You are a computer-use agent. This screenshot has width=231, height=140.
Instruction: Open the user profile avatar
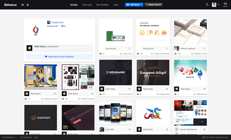(x=214, y=5)
